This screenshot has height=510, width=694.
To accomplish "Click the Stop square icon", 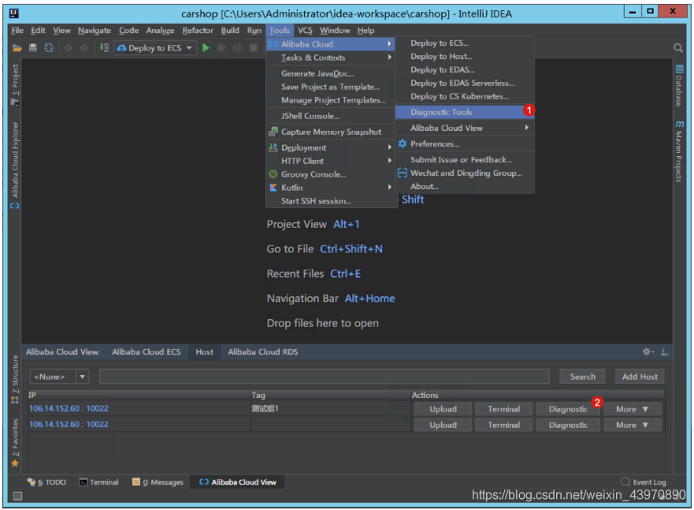I will (253, 48).
